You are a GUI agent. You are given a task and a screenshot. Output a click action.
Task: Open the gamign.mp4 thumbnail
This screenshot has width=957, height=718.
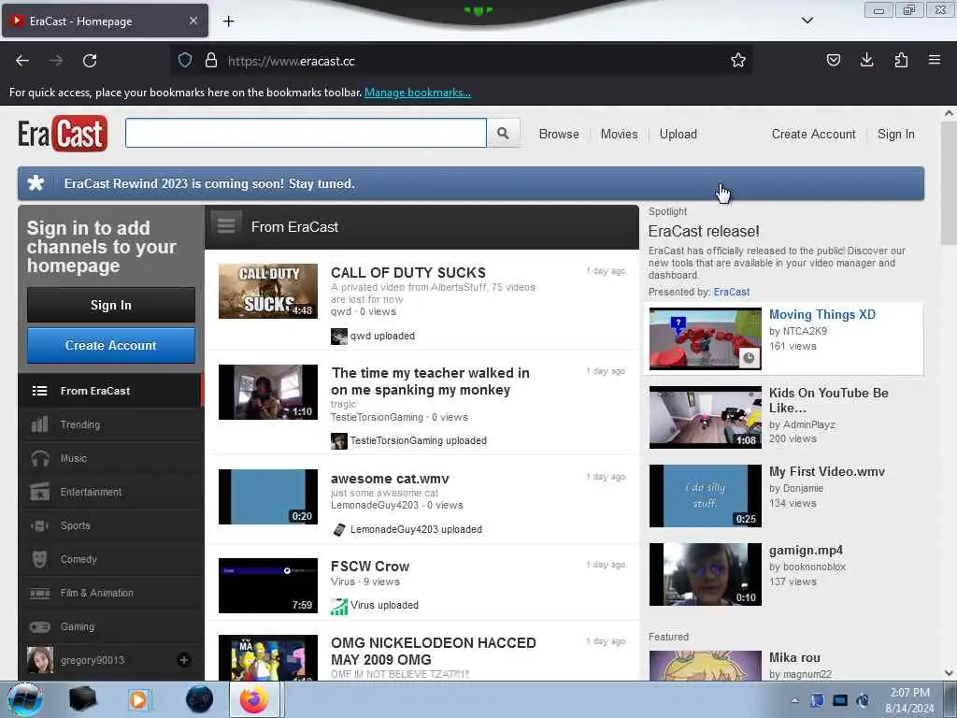705,575
